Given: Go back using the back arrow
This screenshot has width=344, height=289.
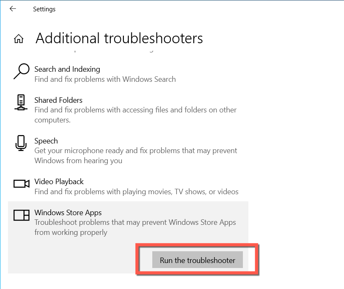Looking at the screenshot, I should [x=13, y=9].
